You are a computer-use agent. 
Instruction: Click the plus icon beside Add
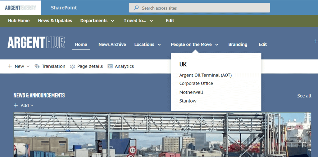pyautogui.click(x=16, y=105)
